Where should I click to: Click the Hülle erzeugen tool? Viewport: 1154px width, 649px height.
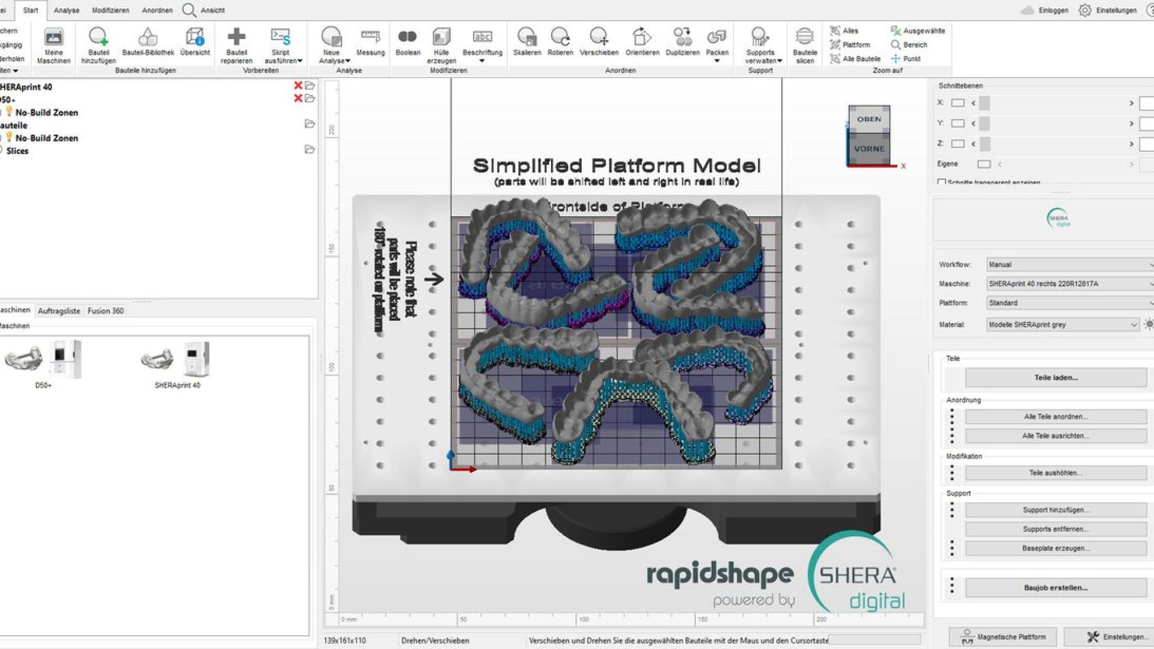[441, 46]
